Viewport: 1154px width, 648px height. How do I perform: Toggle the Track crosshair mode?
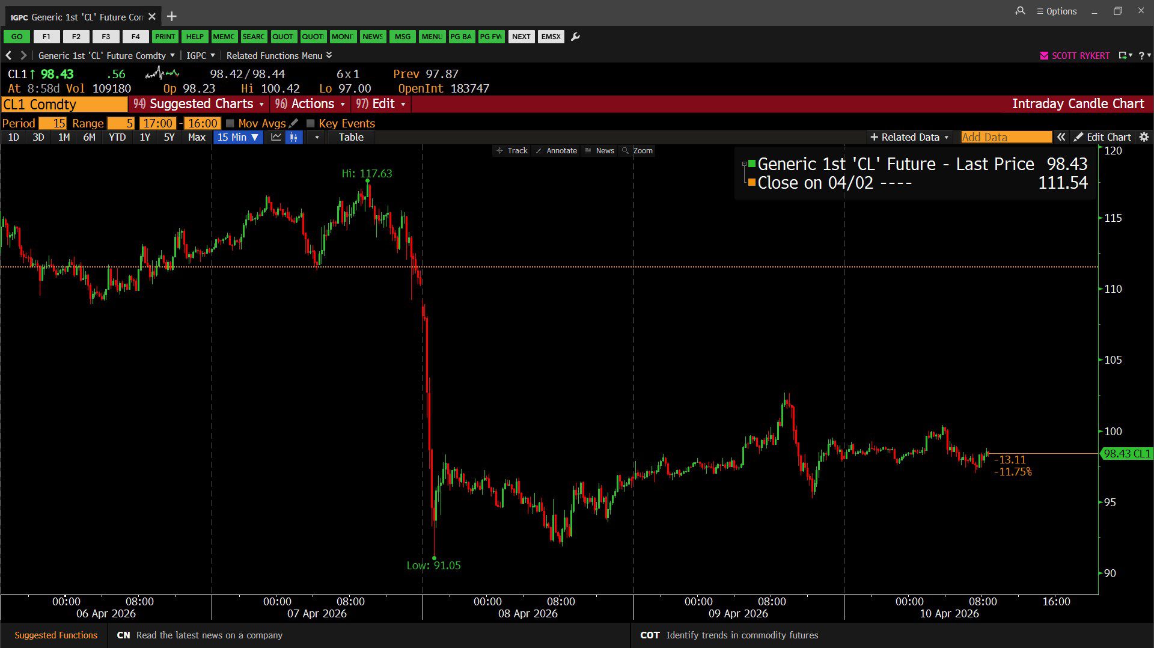[x=512, y=151]
